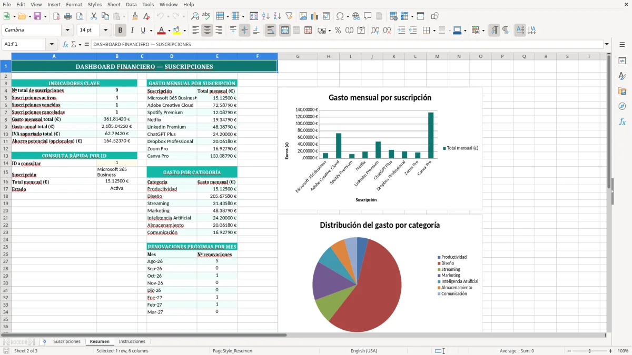Toggle center horizontal alignment

(x=207, y=31)
